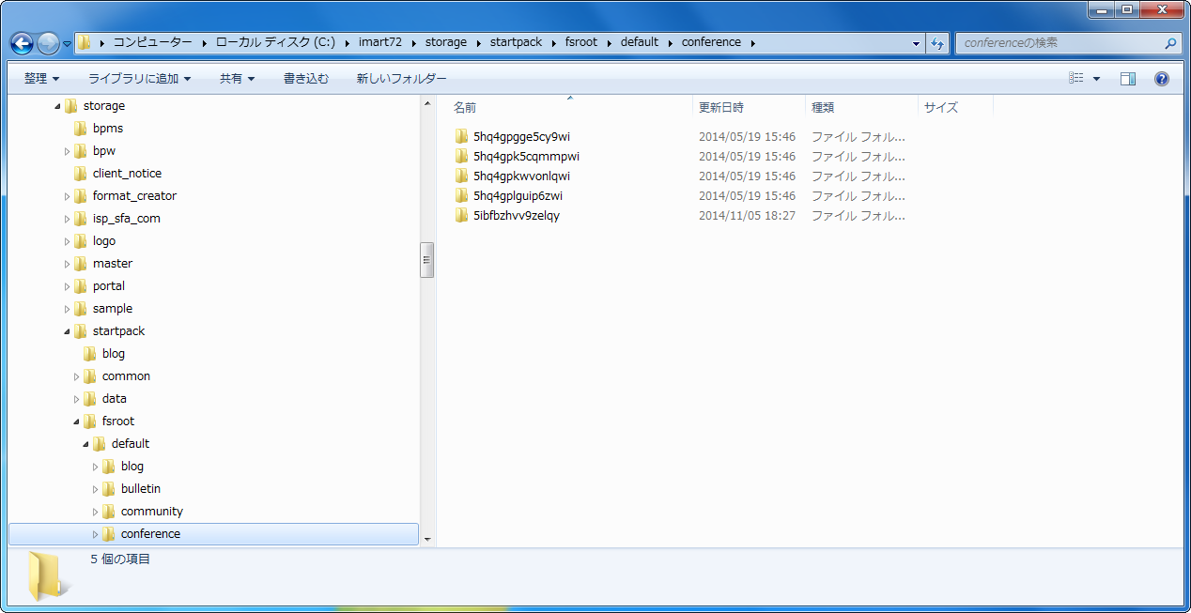Open the ライブラリに追加 menu
This screenshot has width=1191, height=613.
tap(139, 79)
